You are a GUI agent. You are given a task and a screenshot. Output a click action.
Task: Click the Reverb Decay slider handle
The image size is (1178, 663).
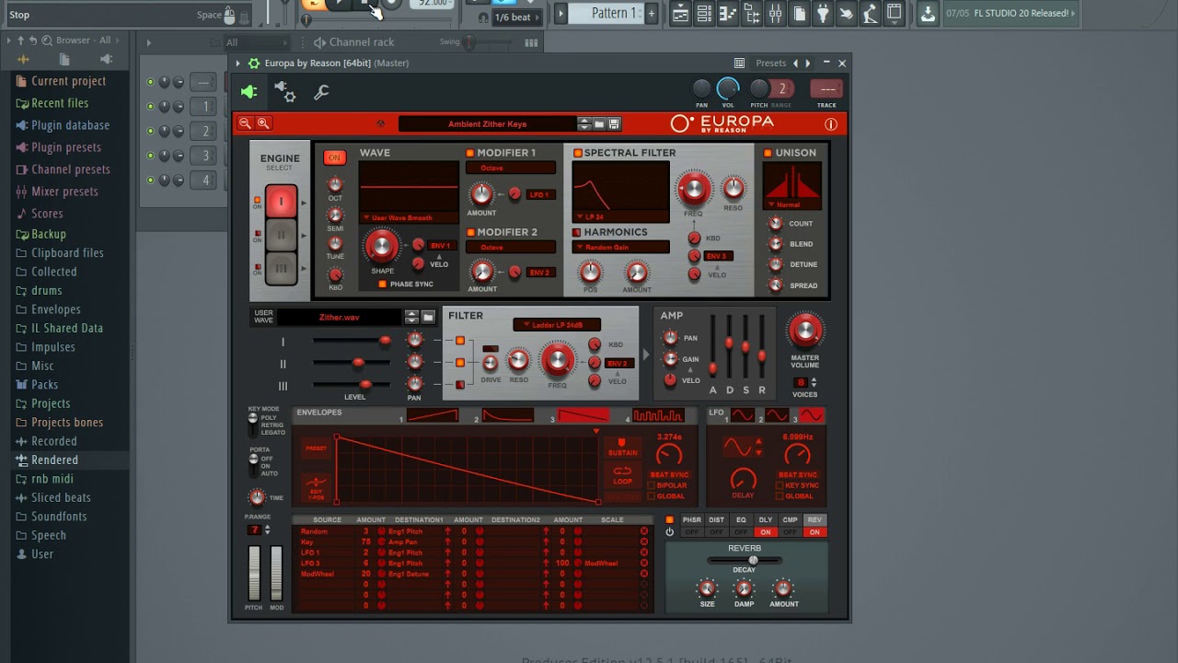click(x=753, y=560)
